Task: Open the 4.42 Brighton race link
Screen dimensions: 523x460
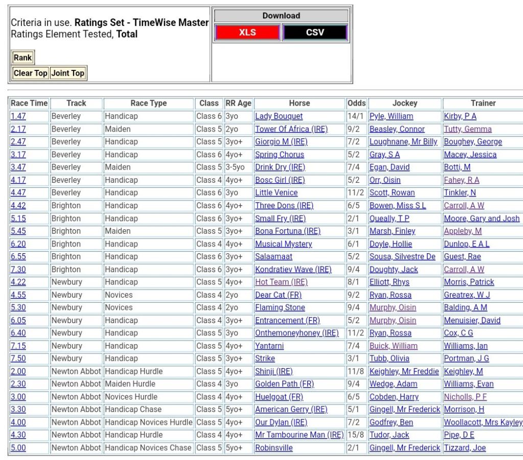Action: 18,206
